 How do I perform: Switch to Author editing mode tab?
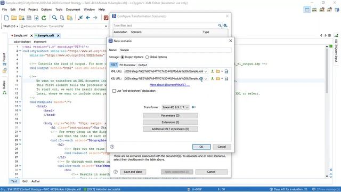[36, 181]
